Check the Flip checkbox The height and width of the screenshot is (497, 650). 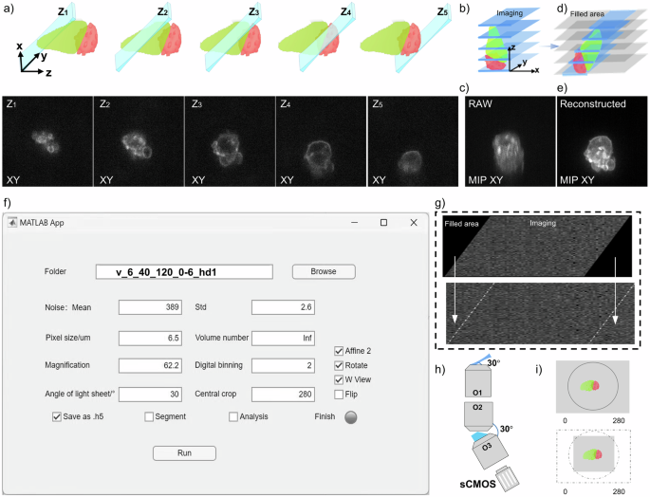[339, 394]
